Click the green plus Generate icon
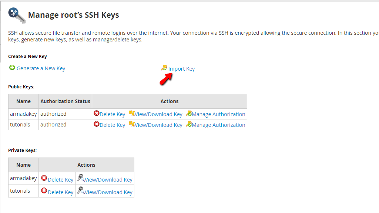This screenshot has width=379, height=213. pyautogui.click(x=12, y=68)
